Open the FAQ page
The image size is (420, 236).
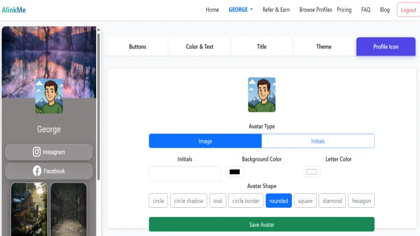tap(365, 10)
